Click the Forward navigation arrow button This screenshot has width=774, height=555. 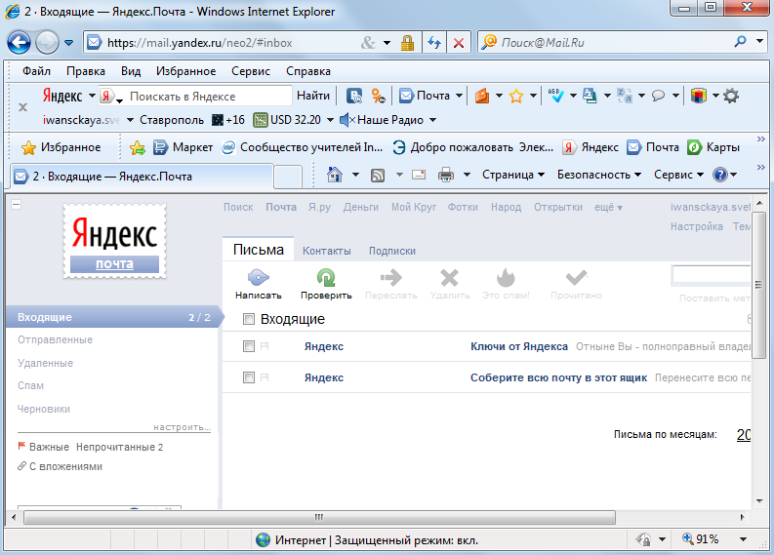48,42
